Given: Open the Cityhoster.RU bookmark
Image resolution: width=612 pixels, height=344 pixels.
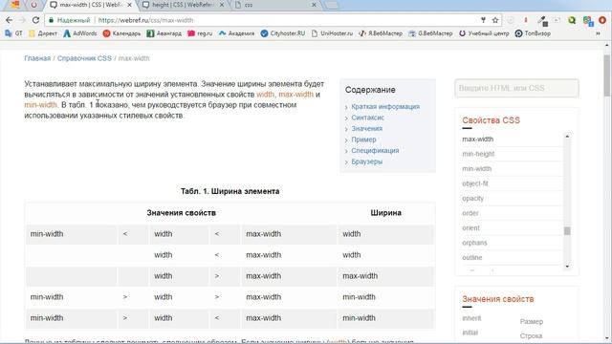Looking at the screenshot, I should pyautogui.click(x=283, y=33).
